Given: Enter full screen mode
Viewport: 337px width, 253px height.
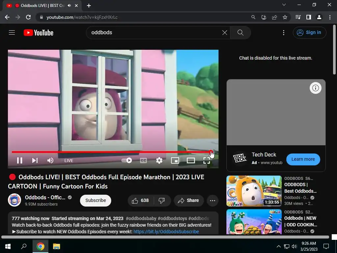Looking at the screenshot, I should pos(207,160).
